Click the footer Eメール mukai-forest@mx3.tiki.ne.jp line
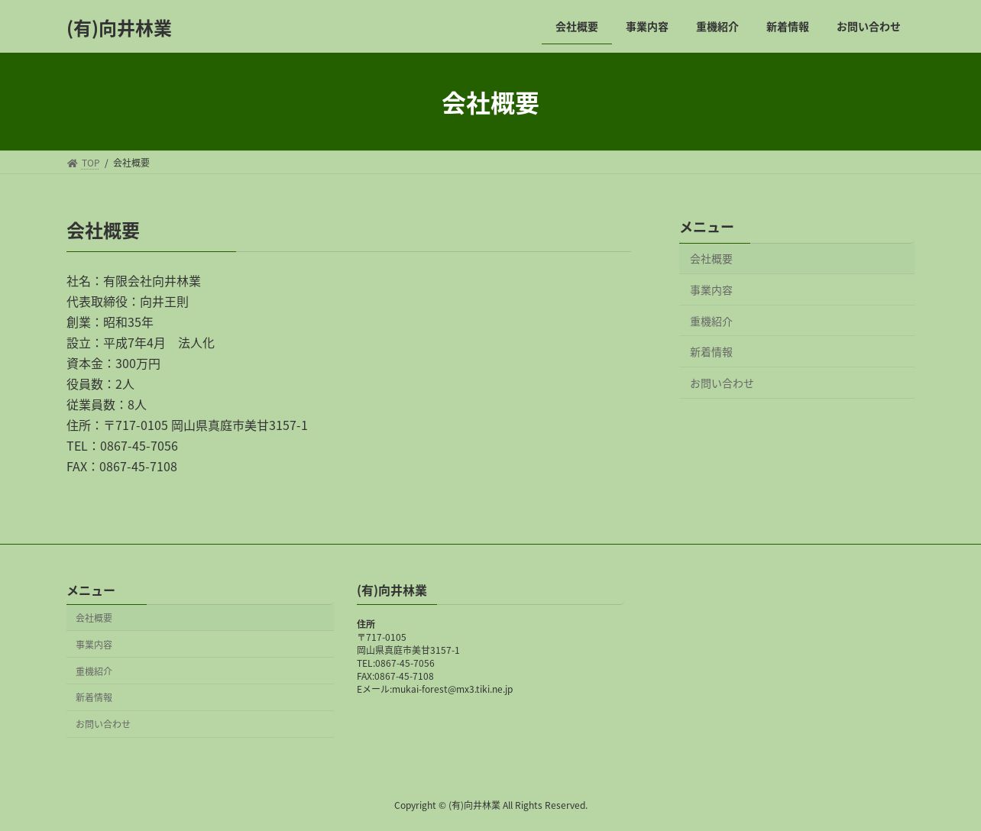 435,689
